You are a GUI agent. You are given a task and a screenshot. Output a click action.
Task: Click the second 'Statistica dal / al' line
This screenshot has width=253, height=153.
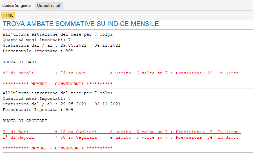pos(62,104)
